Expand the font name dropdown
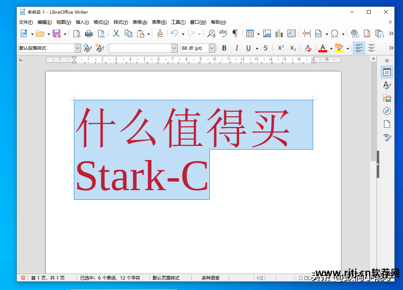Image resolution: width=403 pixels, height=290 pixels. tap(174, 48)
